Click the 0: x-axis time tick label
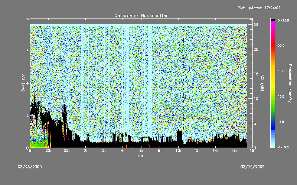Viewport: 297px width, 185px height. pos(85,151)
